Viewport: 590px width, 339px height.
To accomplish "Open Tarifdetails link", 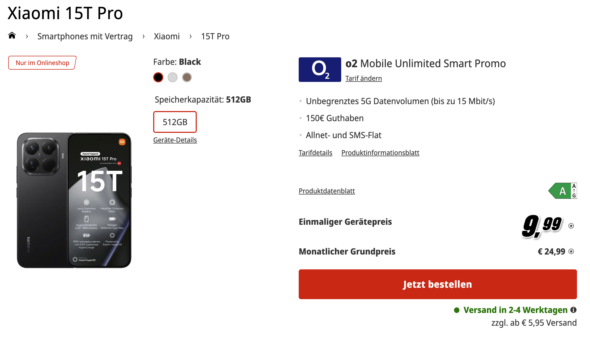I will tap(315, 153).
